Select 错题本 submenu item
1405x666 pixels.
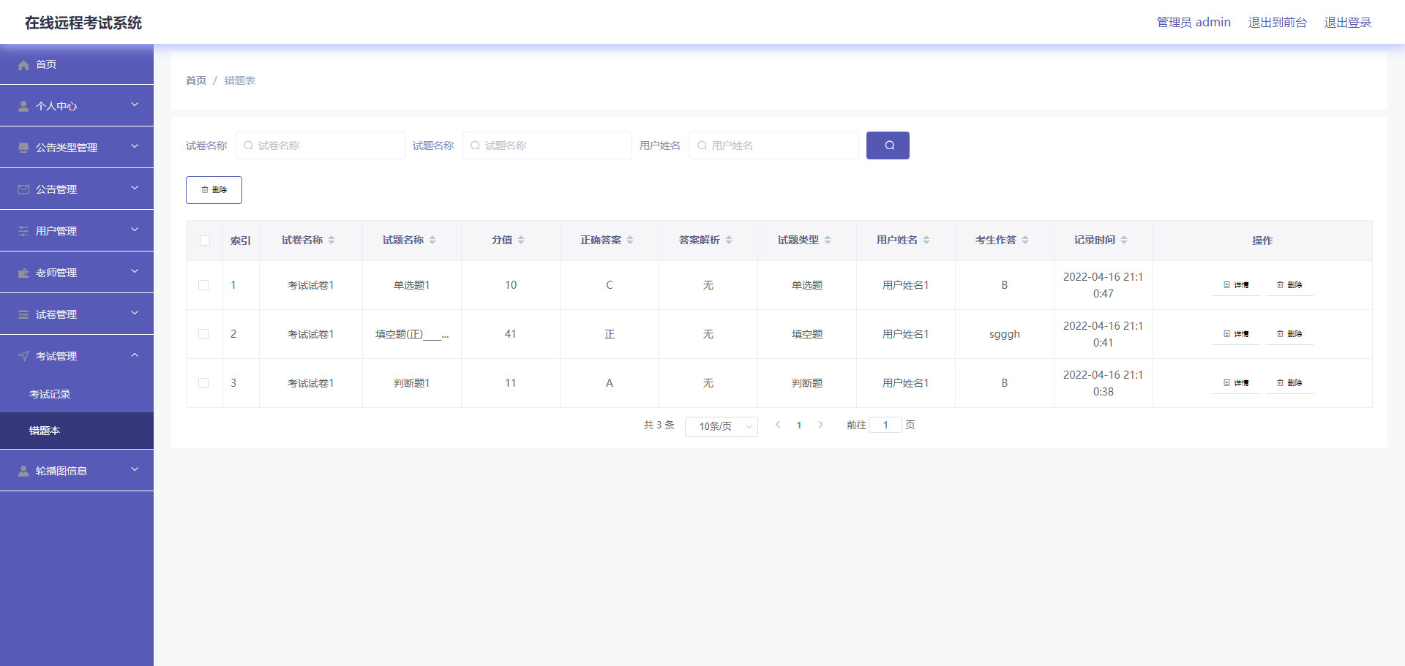pyautogui.click(x=45, y=431)
